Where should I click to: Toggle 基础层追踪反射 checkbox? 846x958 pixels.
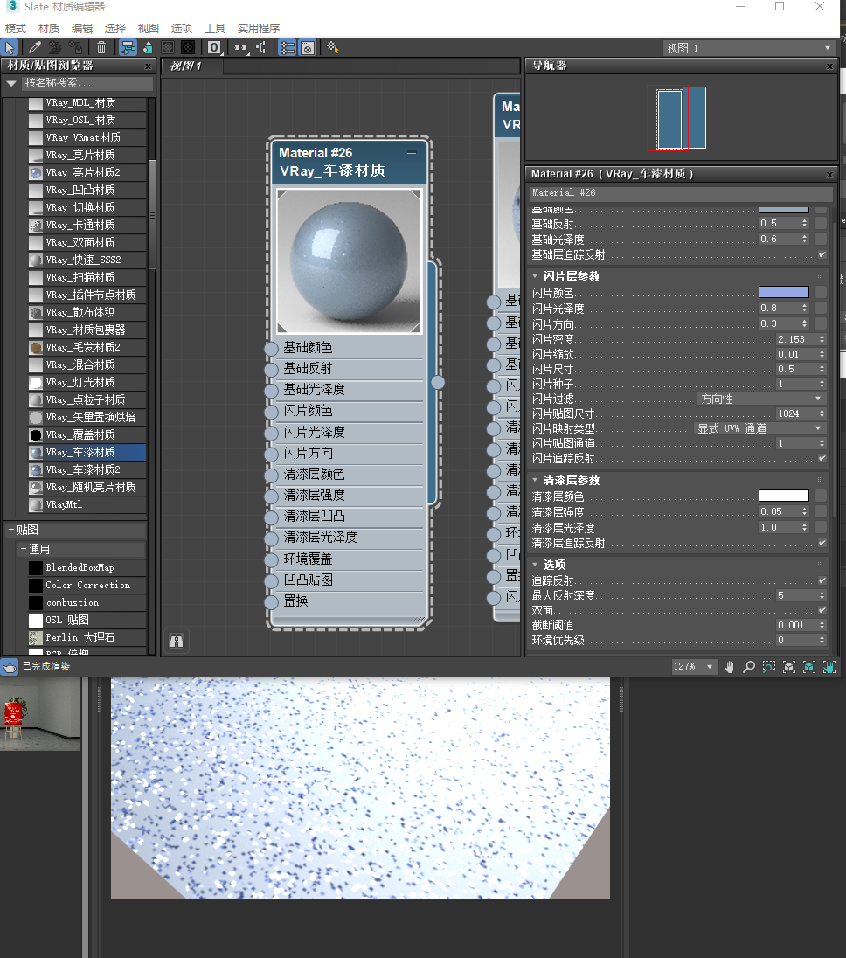click(822, 254)
